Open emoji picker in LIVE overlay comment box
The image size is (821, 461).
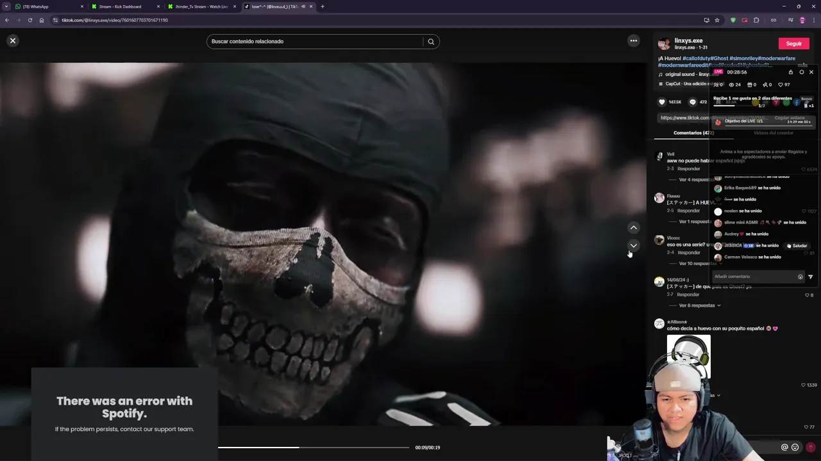tap(800, 277)
